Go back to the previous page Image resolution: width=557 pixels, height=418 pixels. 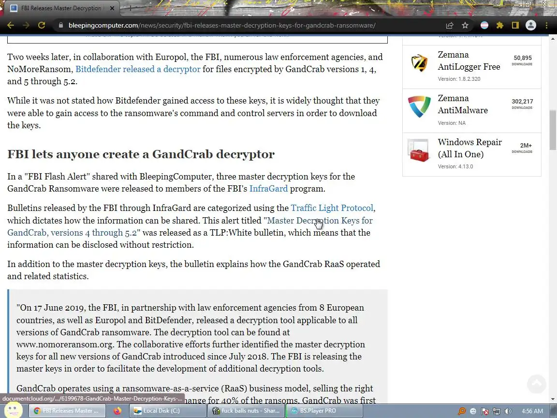[11, 25]
